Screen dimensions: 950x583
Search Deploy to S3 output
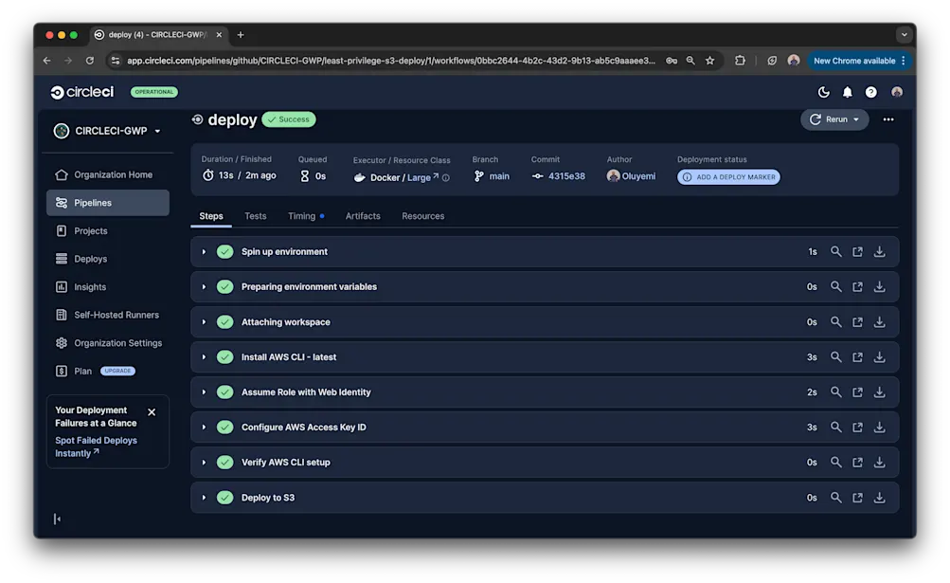coord(835,498)
